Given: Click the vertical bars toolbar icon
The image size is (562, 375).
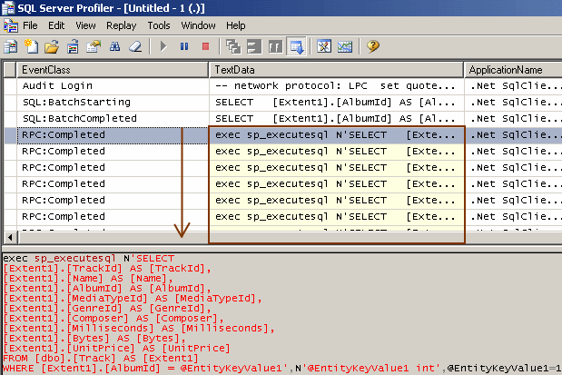Looking at the screenshot, I should pos(275,46).
